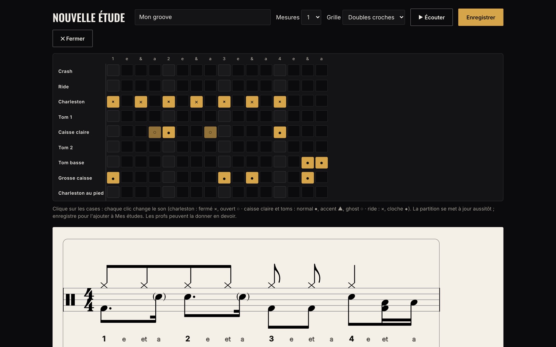Image resolution: width=556 pixels, height=347 pixels.
Task: Toggle the Grosse caisse cell on the '&' of beat 3
Action: click(x=252, y=178)
